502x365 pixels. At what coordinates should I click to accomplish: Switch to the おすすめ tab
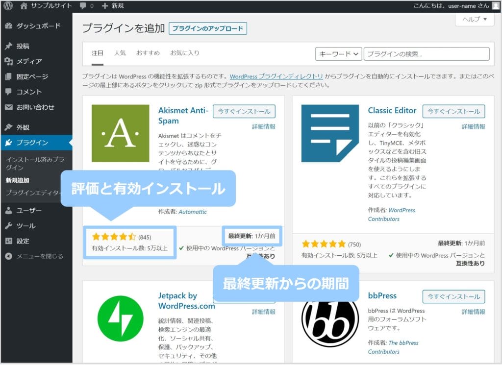[148, 53]
